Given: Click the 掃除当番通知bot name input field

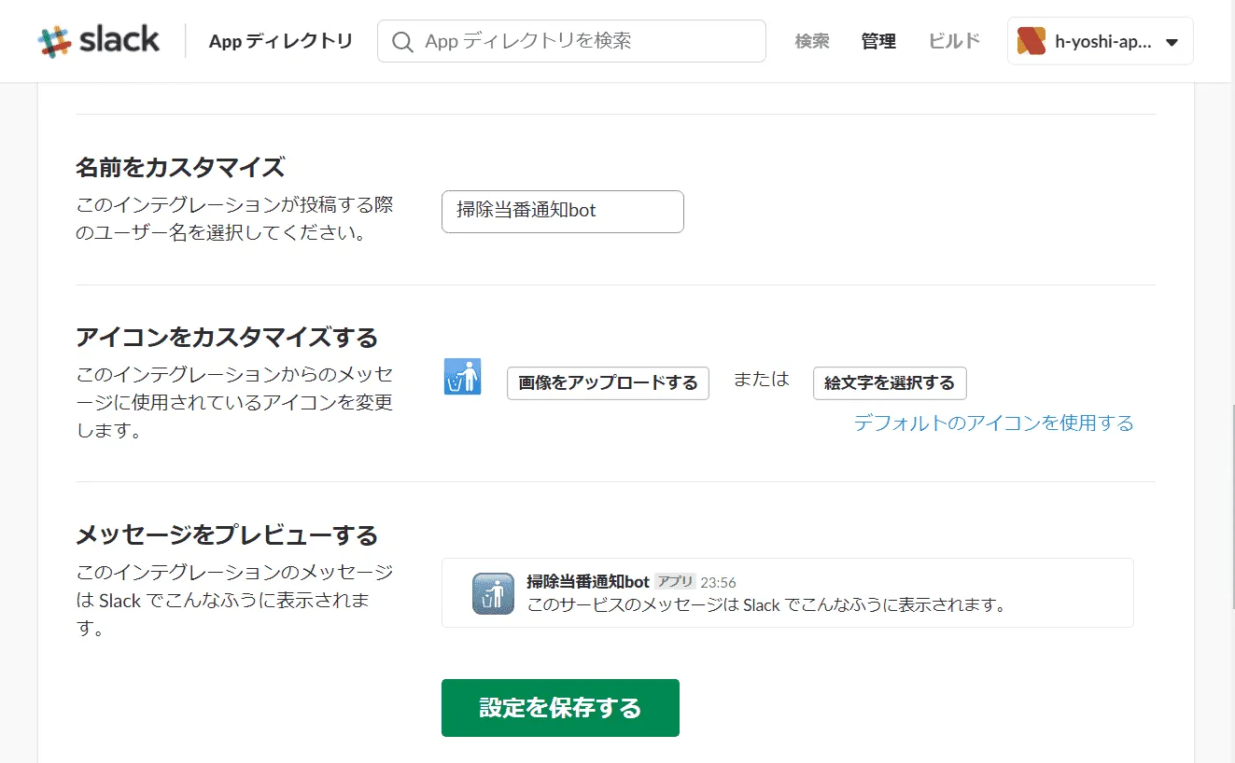Looking at the screenshot, I should (x=562, y=212).
